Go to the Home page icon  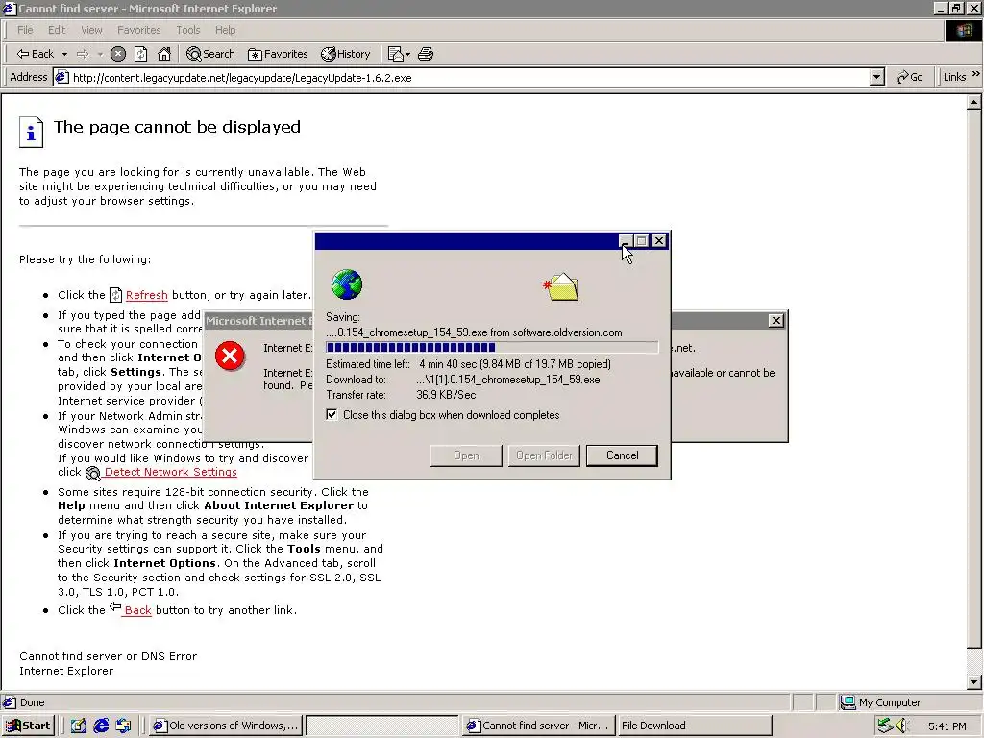164,54
